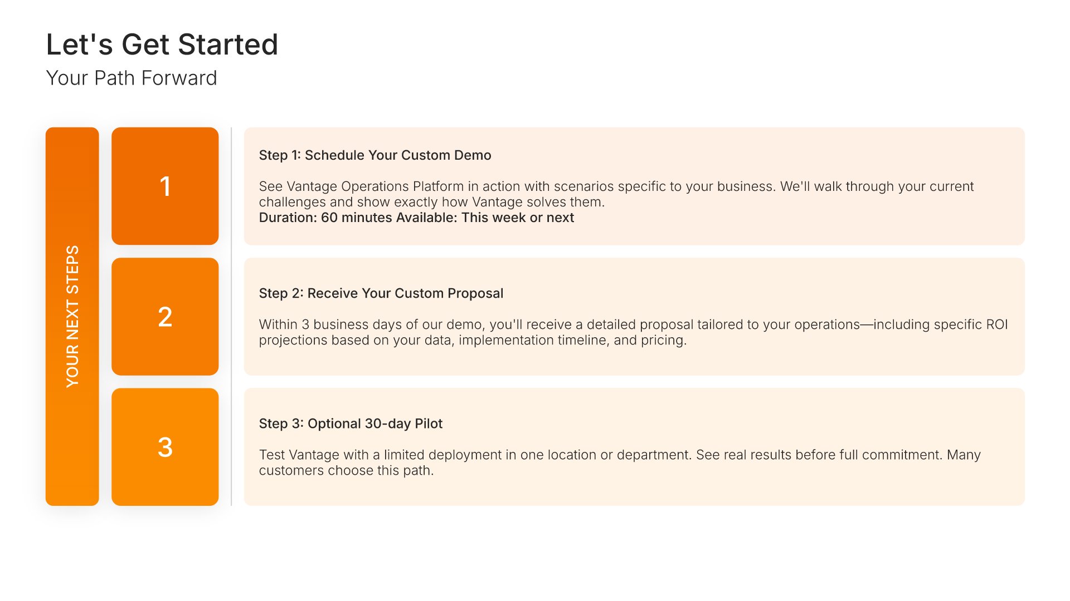Click the orange number 1 tile
This screenshot has height=601, width=1070.
pyautogui.click(x=165, y=186)
